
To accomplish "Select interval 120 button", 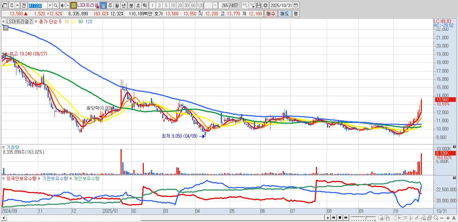I will tap(200, 5).
